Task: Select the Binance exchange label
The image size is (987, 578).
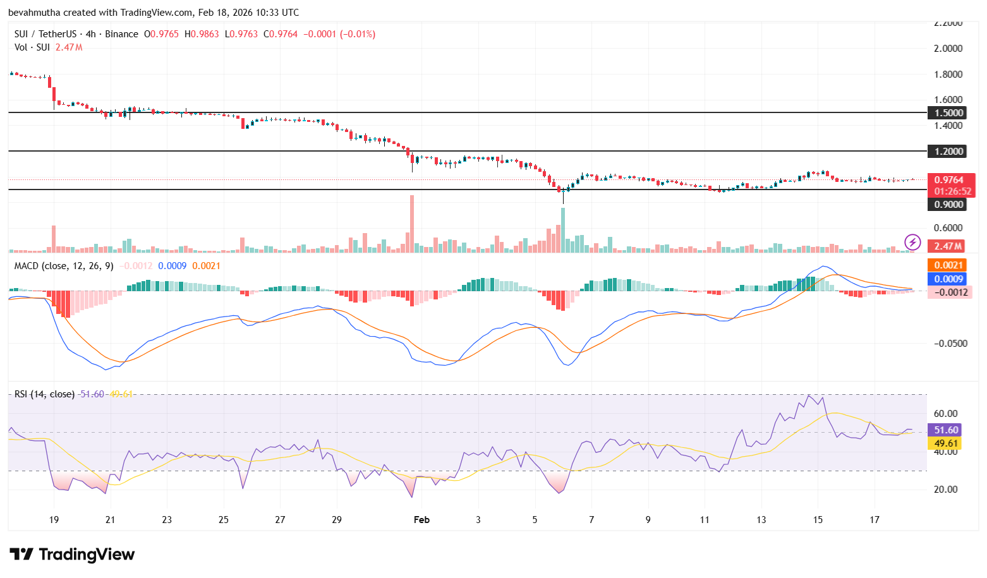Action: pyautogui.click(x=122, y=34)
